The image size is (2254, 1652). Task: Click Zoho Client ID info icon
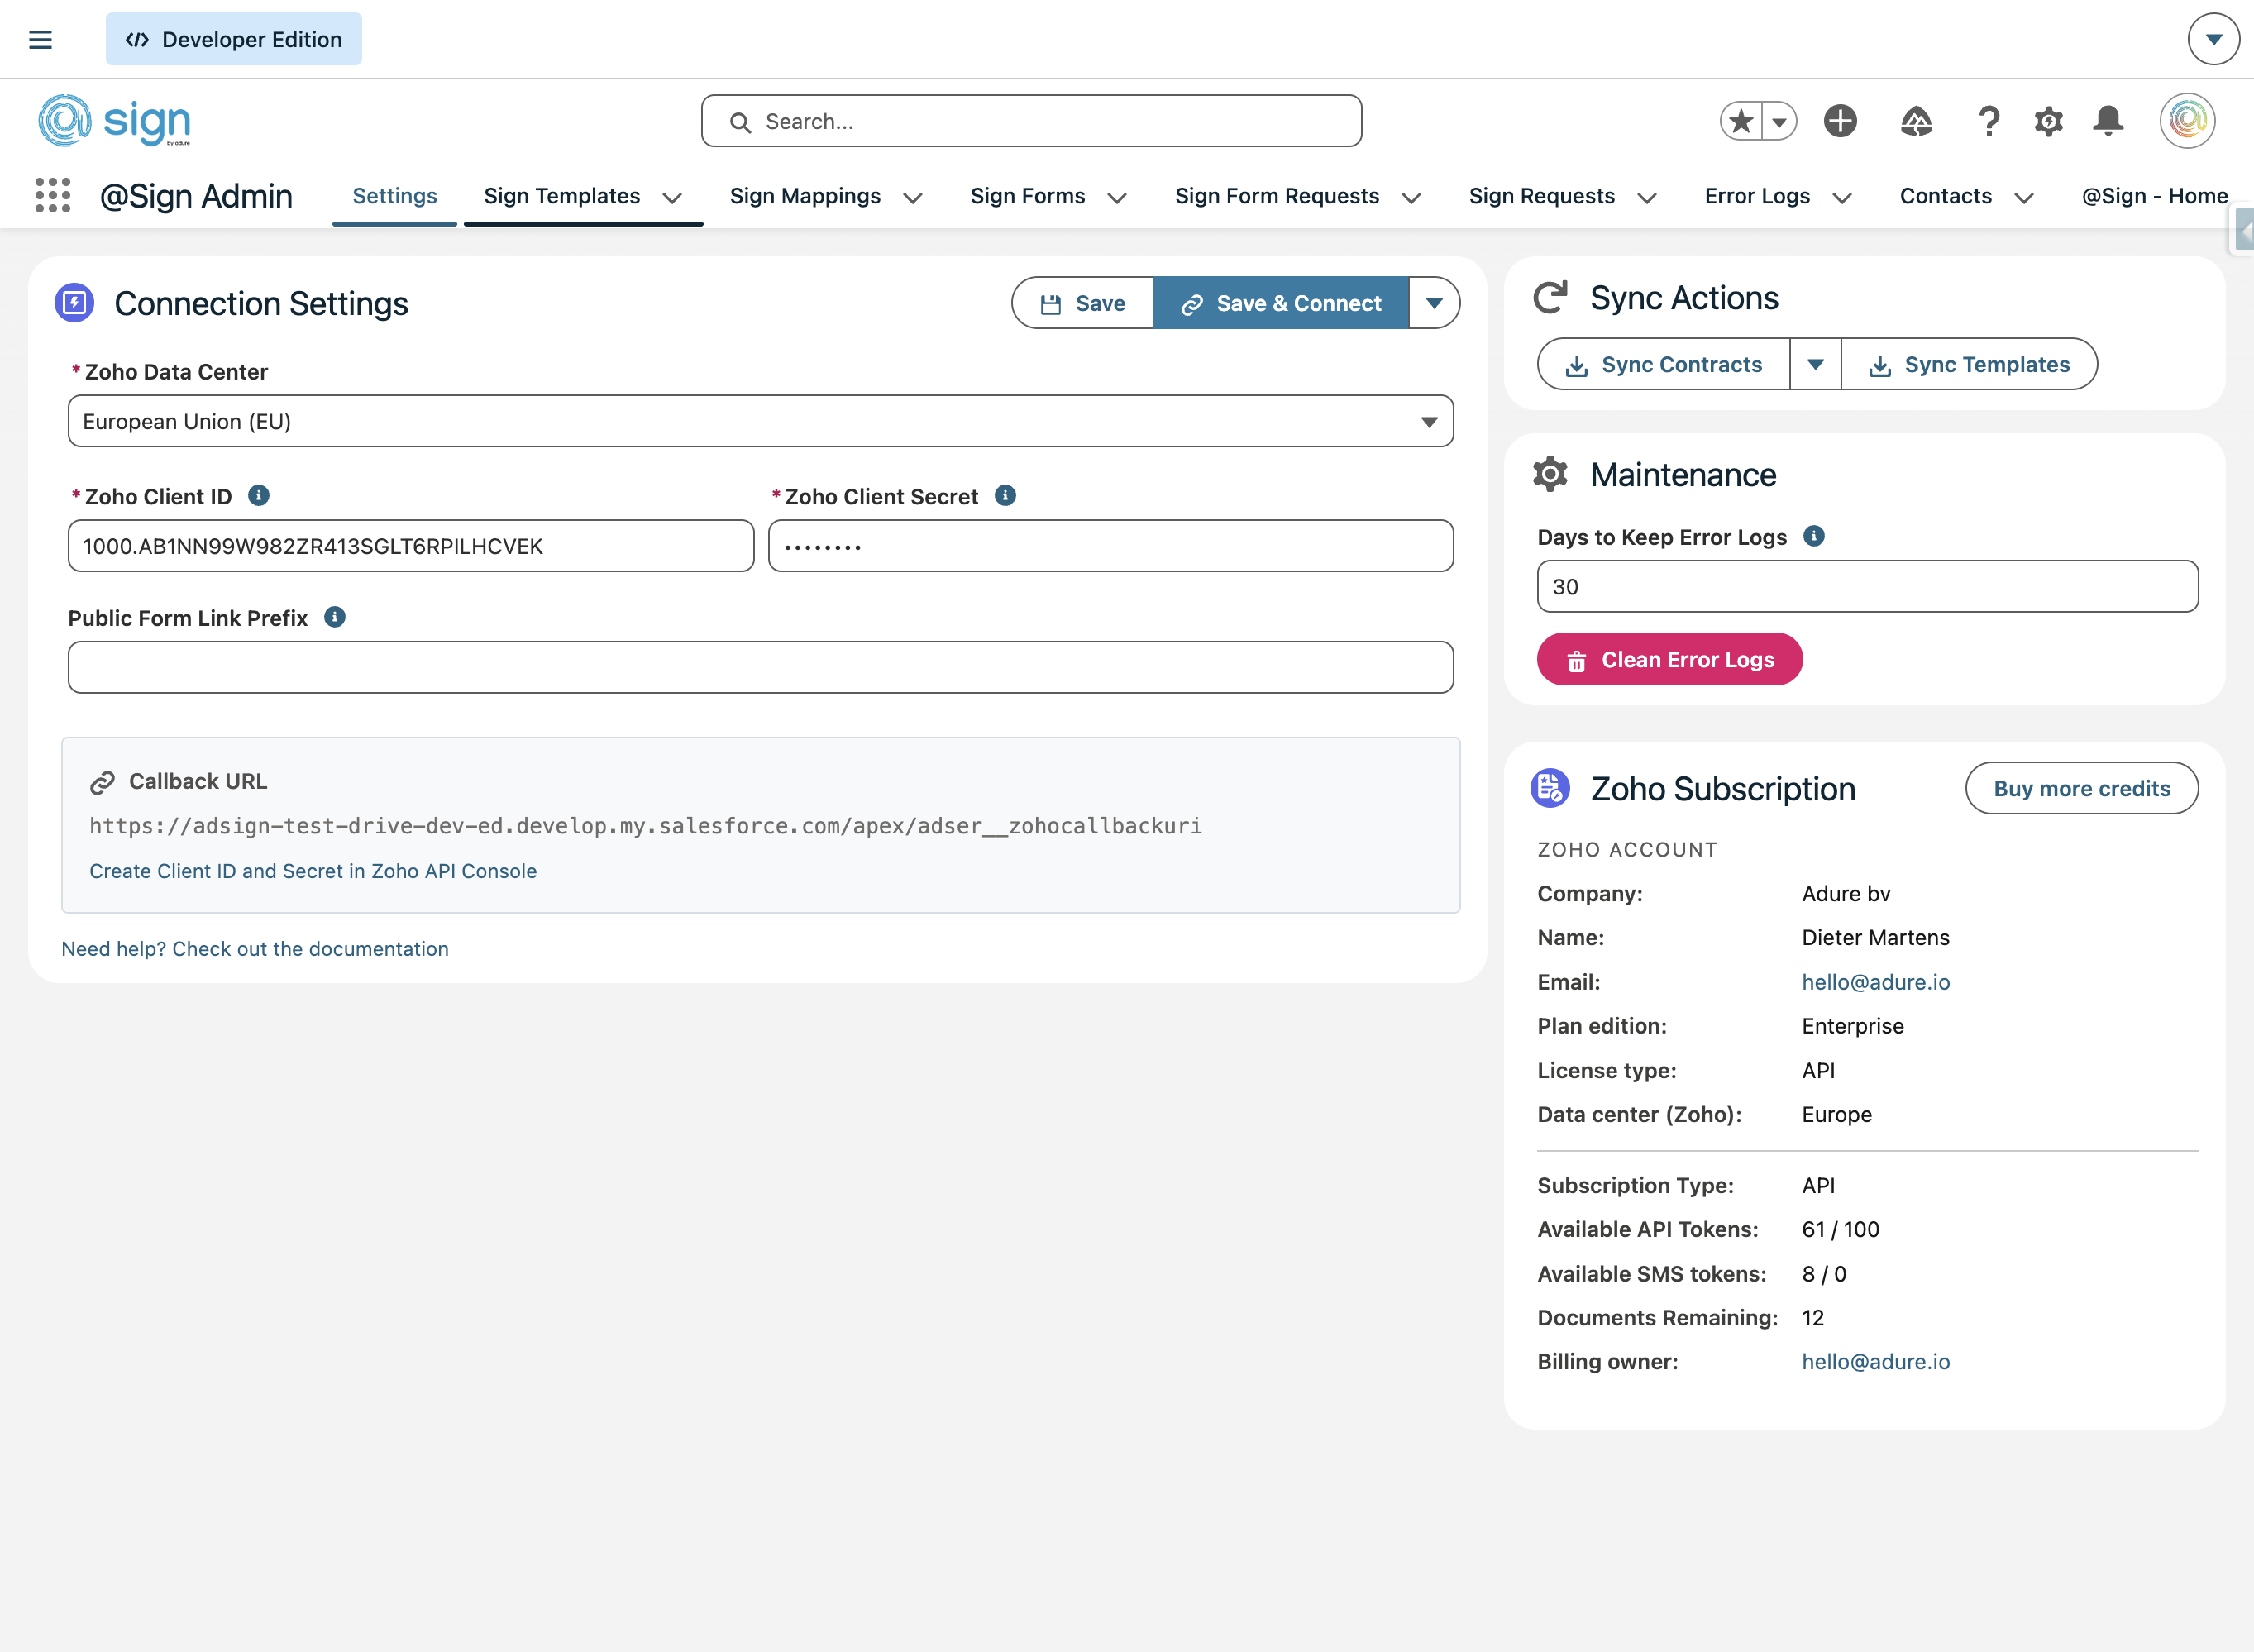point(258,496)
